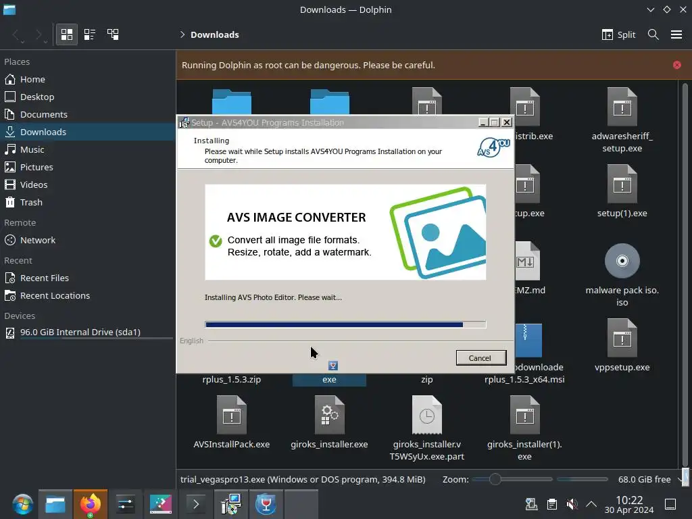
Task: Expand the status bar dropdown arrow
Action: click(680, 479)
